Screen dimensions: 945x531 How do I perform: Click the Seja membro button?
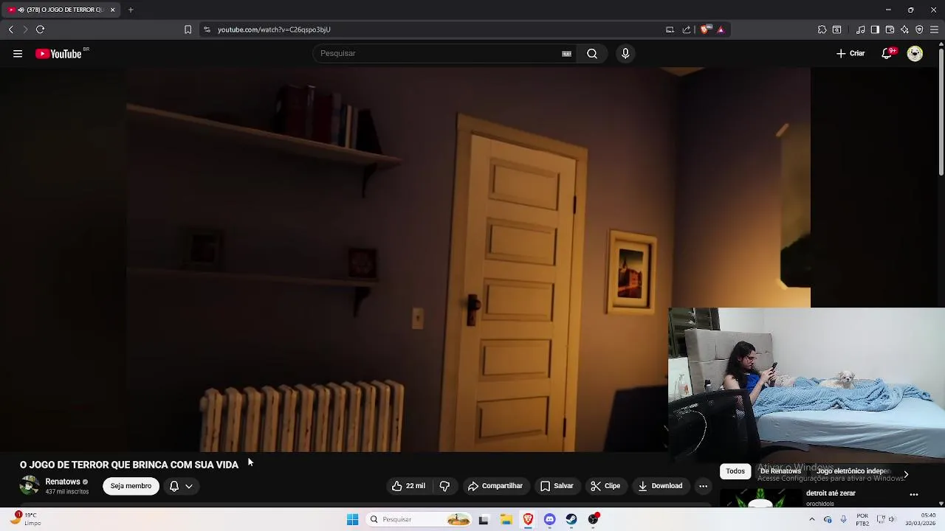(131, 486)
